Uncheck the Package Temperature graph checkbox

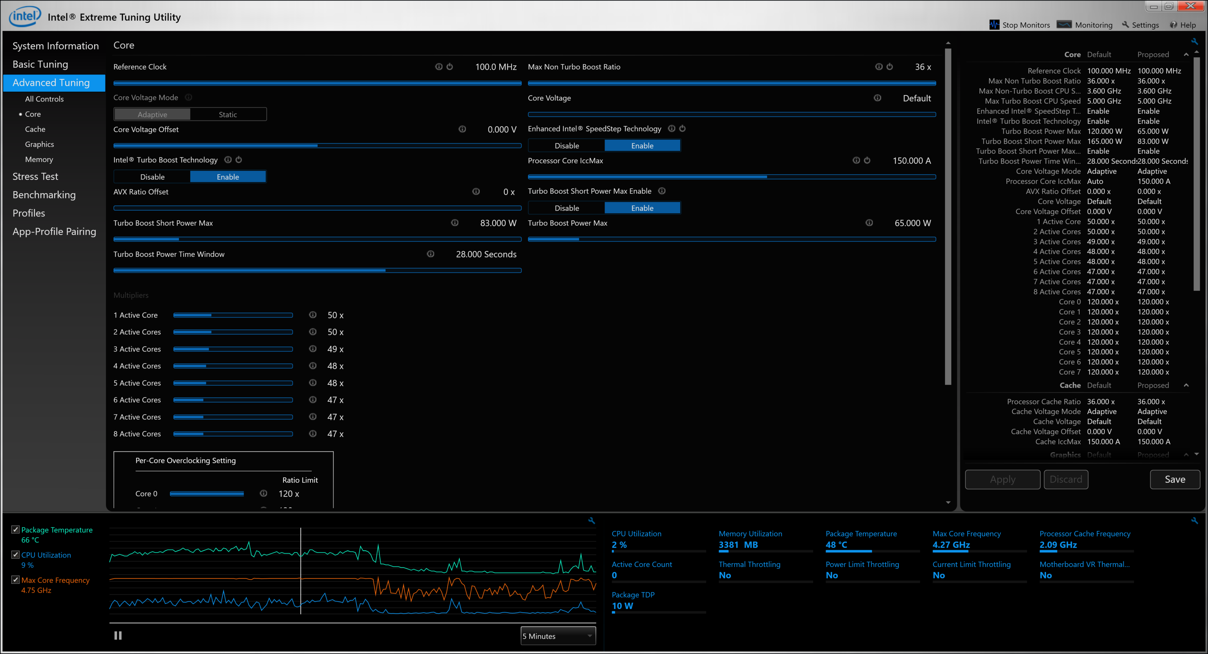15,529
